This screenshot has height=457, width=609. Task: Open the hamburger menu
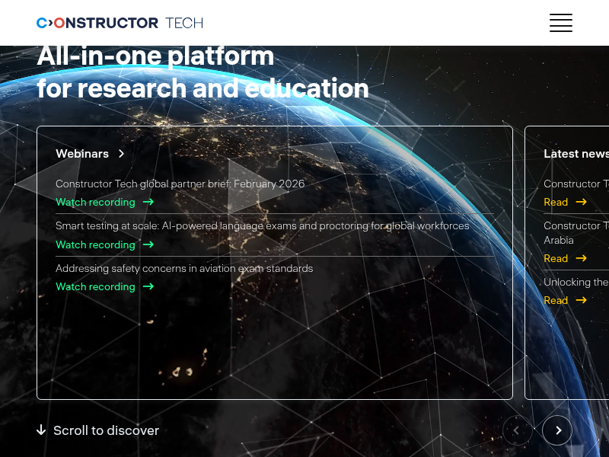pyautogui.click(x=561, y=23)
